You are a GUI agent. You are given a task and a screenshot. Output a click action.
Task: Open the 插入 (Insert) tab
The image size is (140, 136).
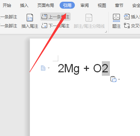[x=24, y=5]
